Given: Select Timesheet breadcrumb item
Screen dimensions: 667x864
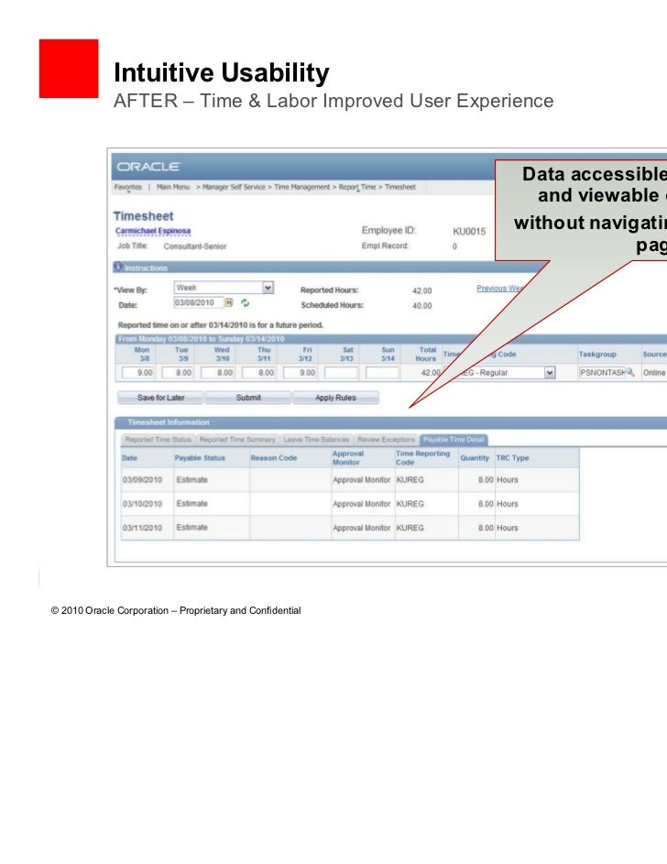Looking at the screenshot, I should click(400, 187).
